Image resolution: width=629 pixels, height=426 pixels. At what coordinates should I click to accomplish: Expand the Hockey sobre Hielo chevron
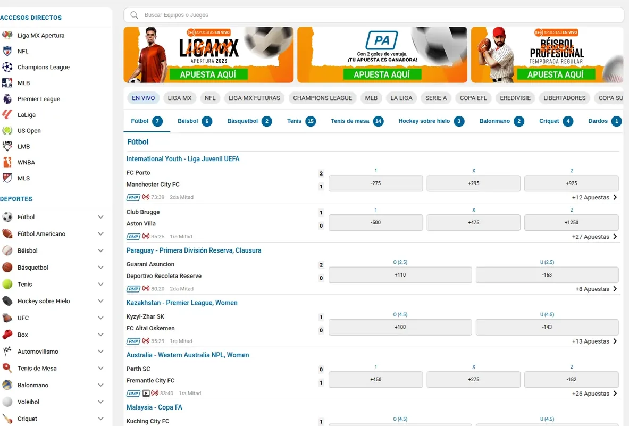click(100, 301)
